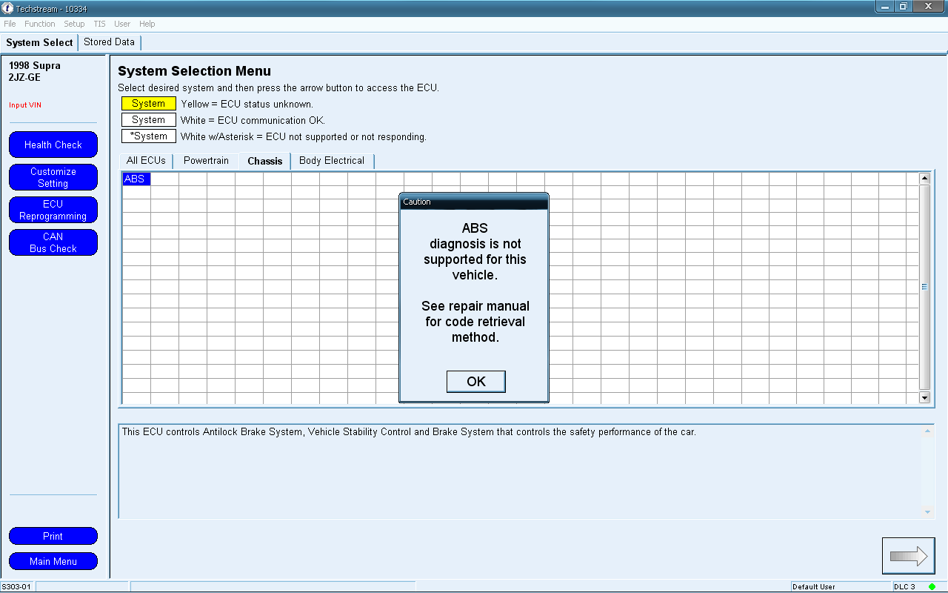948x593 pixels.
Task: Click the ECU description text
Action: (409, 431)
